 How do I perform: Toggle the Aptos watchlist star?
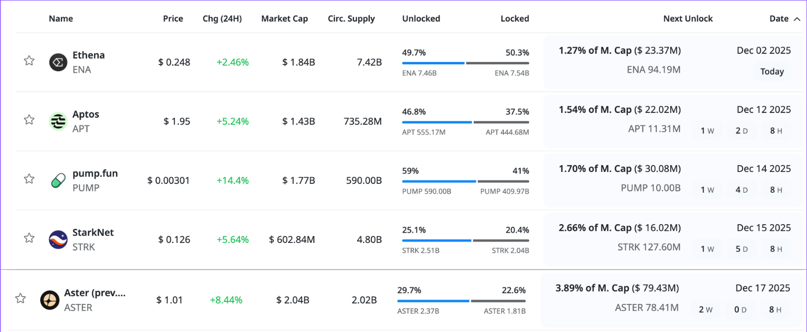[x=29, y=120]
